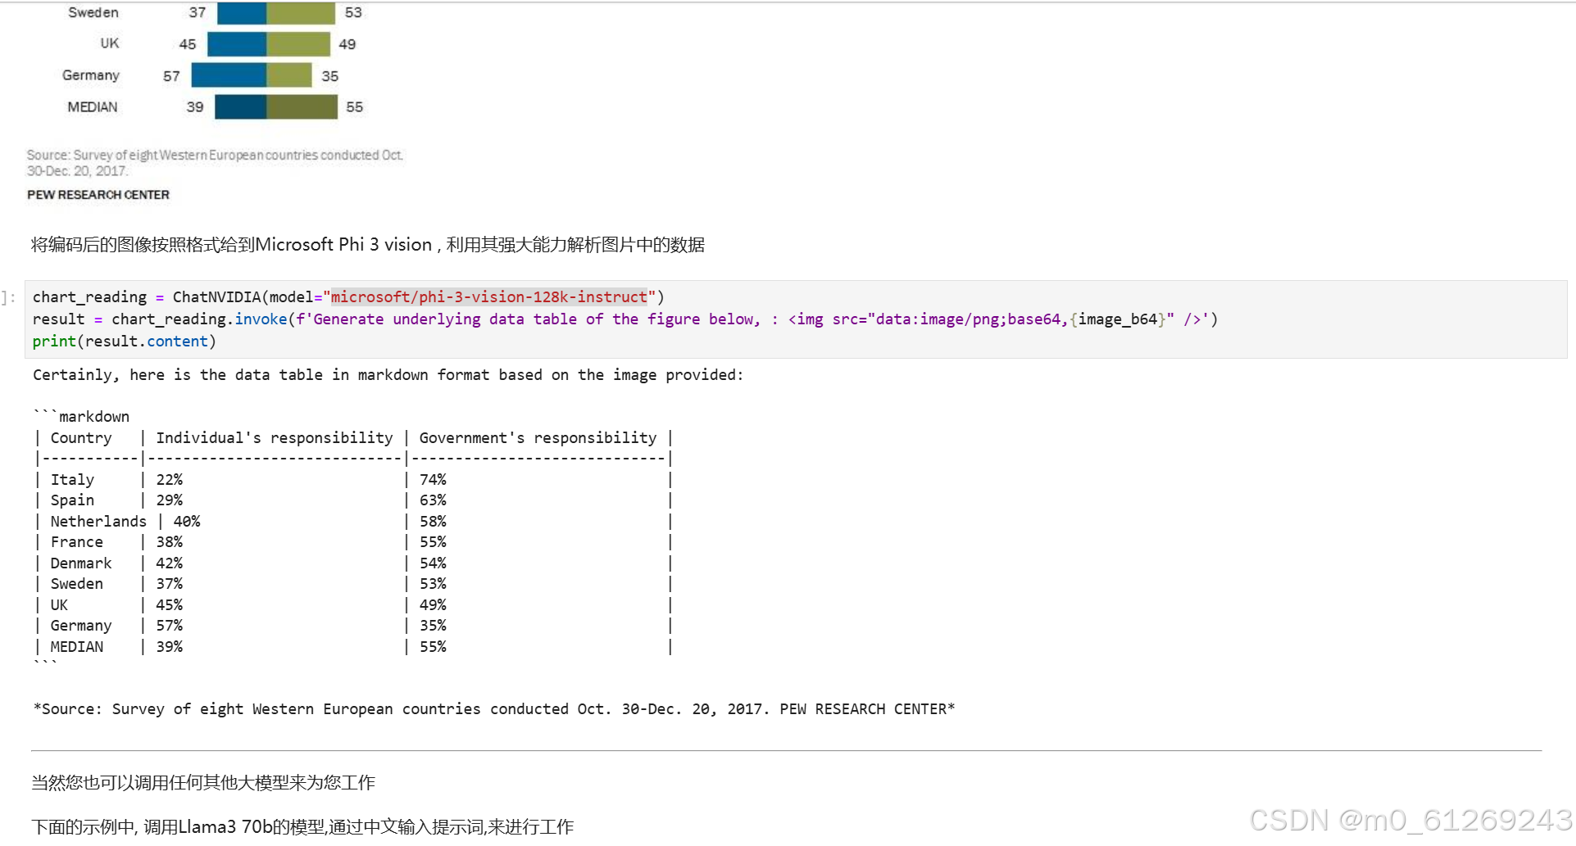Click the sentence starting "当然您也可以调用"
The width and height of the screenshot is (1576, 846).
pos(203,783)
